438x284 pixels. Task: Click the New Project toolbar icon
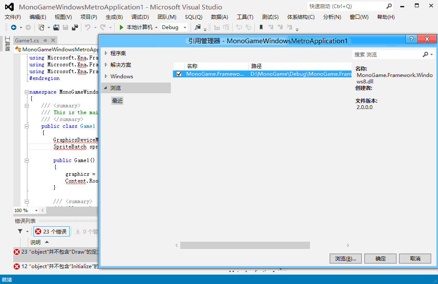click(x=42, y=27)
